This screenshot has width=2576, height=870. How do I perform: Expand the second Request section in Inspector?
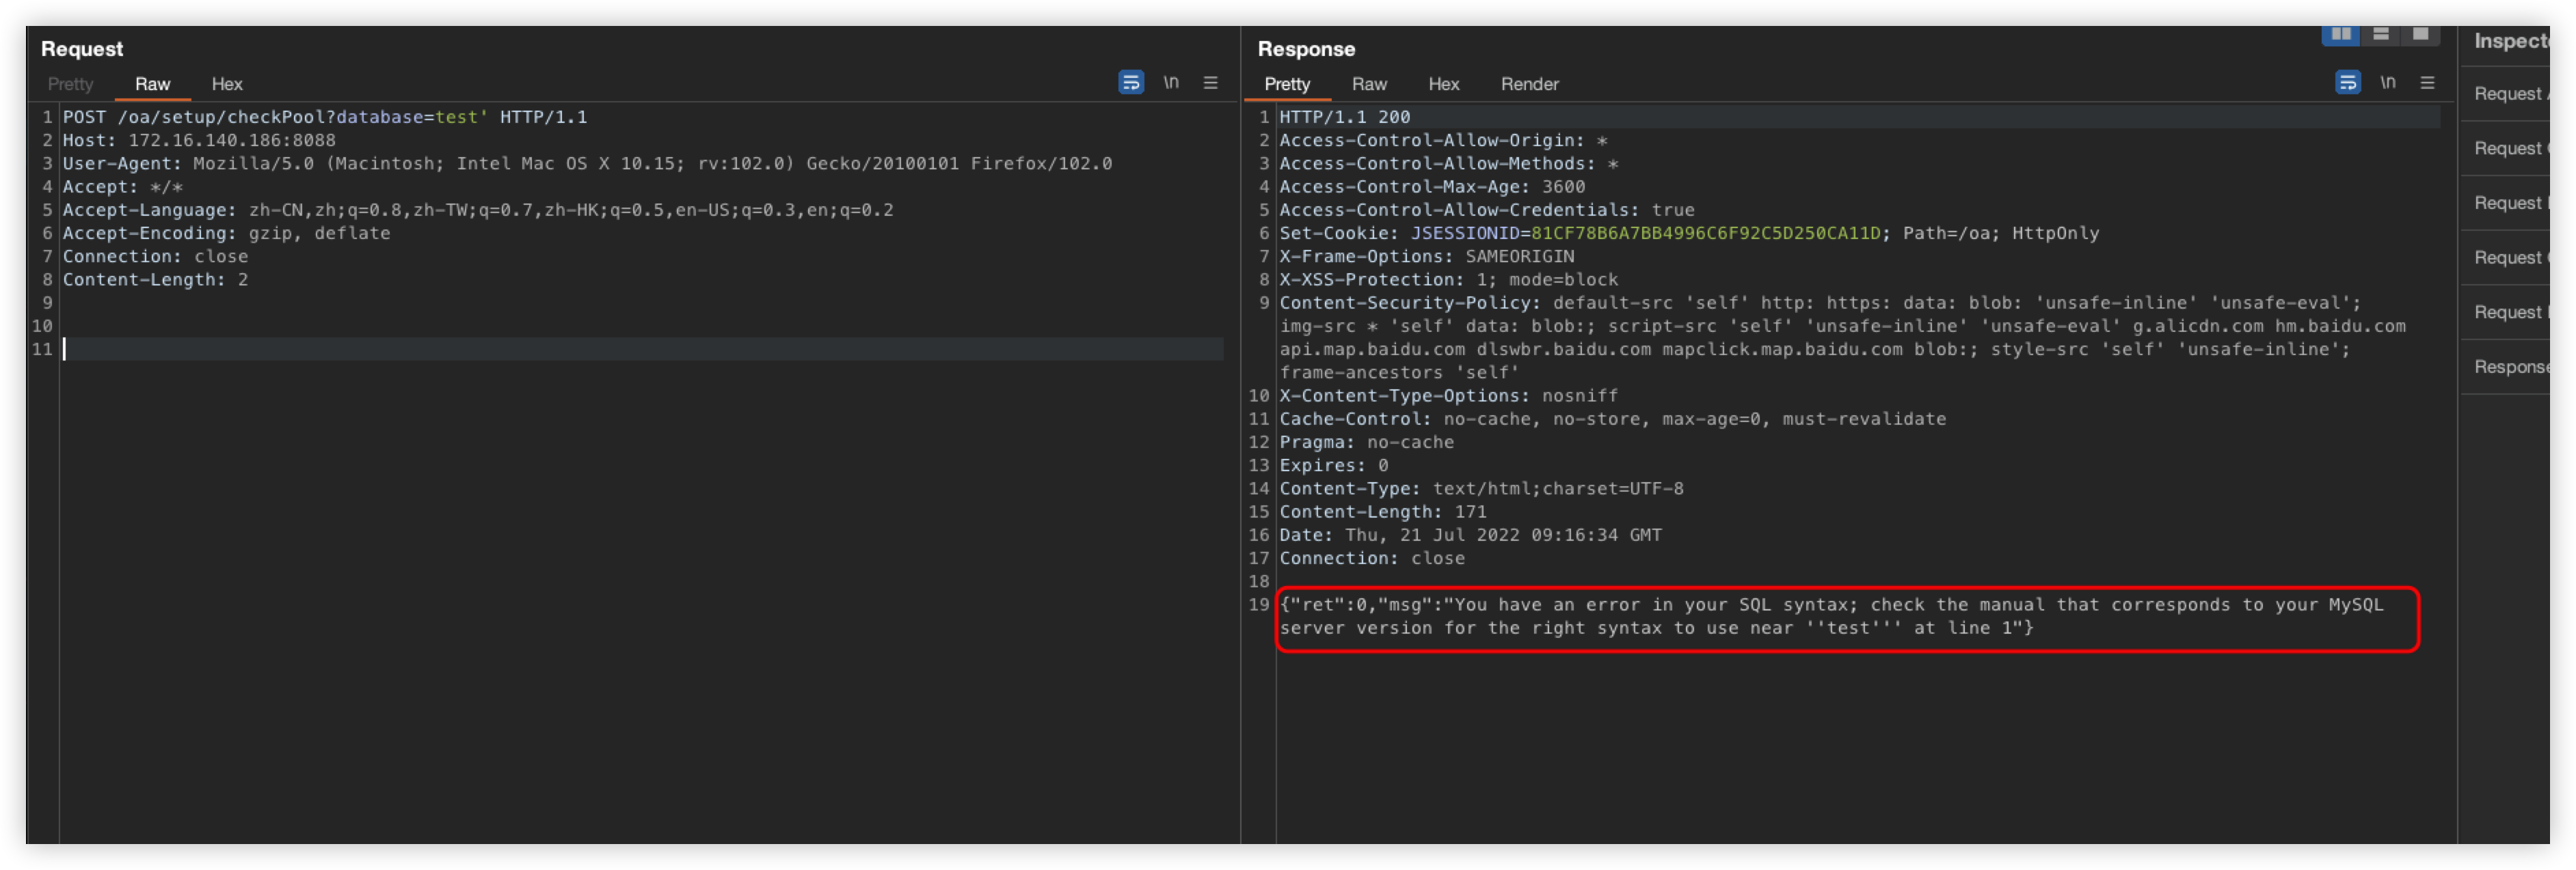[x=2510, y=149]
